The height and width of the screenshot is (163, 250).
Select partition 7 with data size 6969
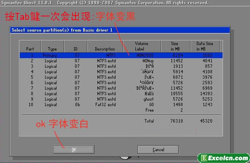point(121,88)
